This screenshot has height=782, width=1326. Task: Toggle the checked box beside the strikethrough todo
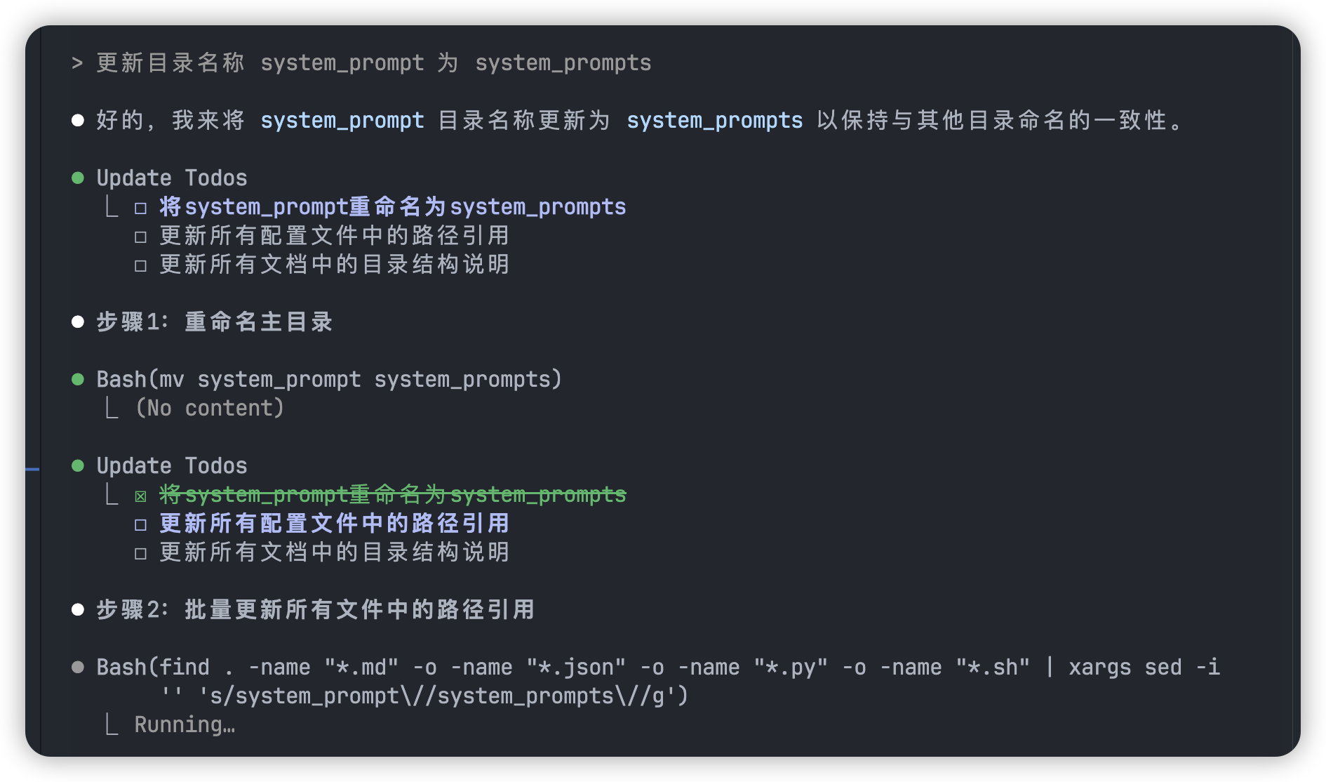141,496
